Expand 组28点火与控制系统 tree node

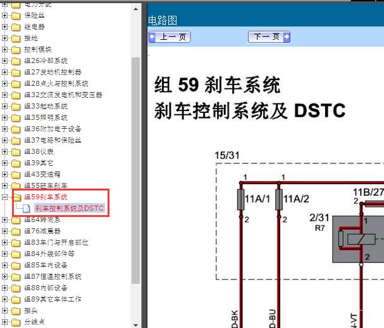click(x=4, y=83)
